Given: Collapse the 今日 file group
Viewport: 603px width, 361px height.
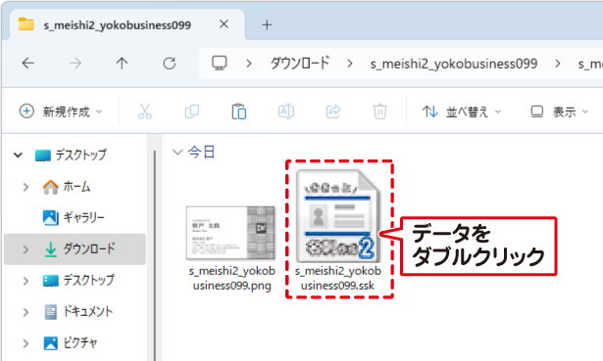Looking at the screenshot, I should [176, 152].
